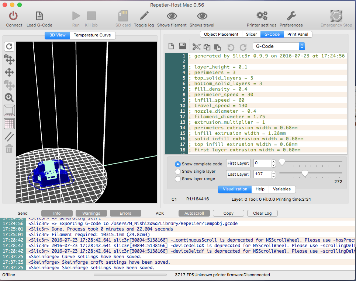This screenshot has height=281, width=356.
Task: Click the First Layer stepper arrows
Action: point(273,163)
